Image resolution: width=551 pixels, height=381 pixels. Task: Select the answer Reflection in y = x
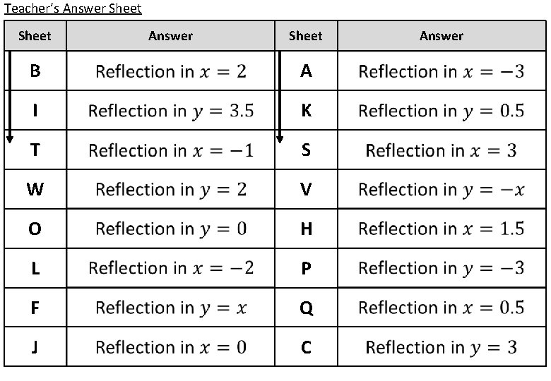[170, 308]
